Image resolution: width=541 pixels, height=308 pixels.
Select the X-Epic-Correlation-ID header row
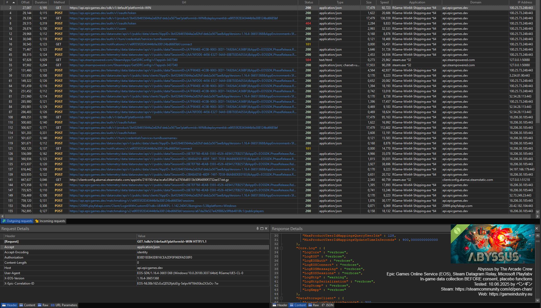pos(135,284)
